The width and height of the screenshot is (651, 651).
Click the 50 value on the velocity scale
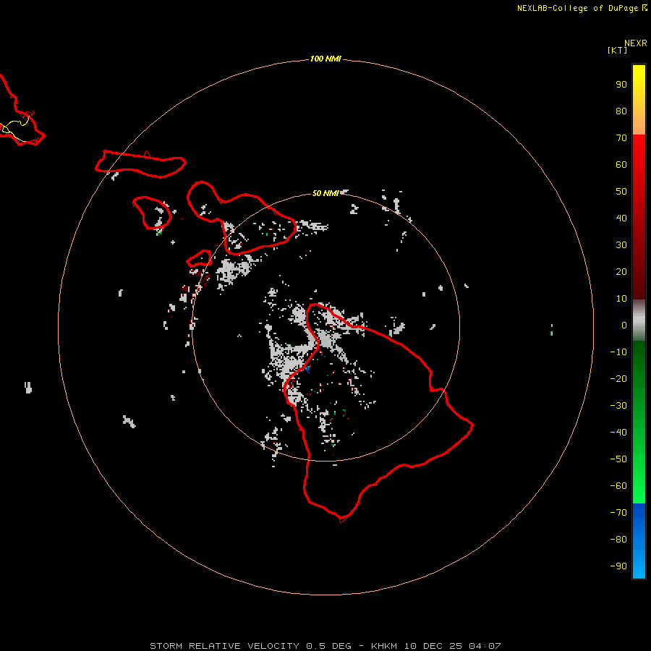click(621, 192)
